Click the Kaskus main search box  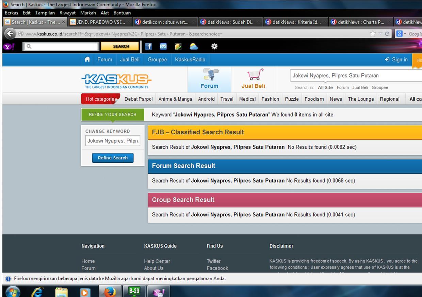click(356, 75)
